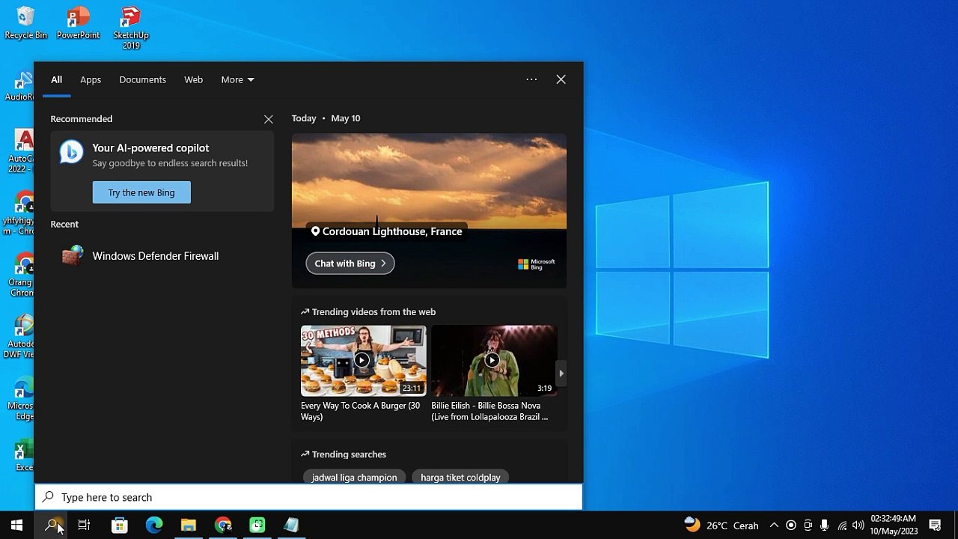Select the harga tiket coldplay trending search
Image resolution: width=958 pixels, height=539 pixels.
click(x=460, y=477)
